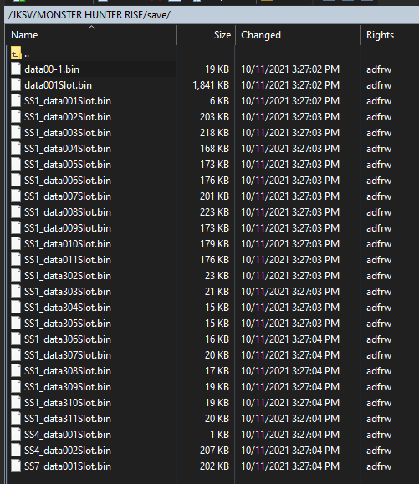Select SS1_data008Slot.bin in the list
This screenshot has height=484, width=419.
(x=68, y=212)
